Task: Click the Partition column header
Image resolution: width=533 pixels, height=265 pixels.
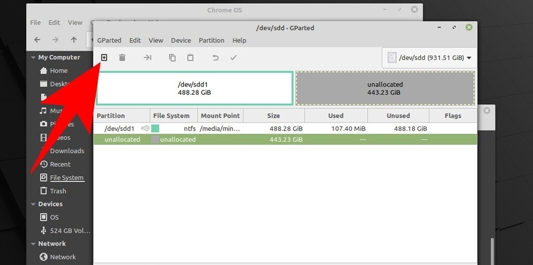Action: (x=122, y=116)
